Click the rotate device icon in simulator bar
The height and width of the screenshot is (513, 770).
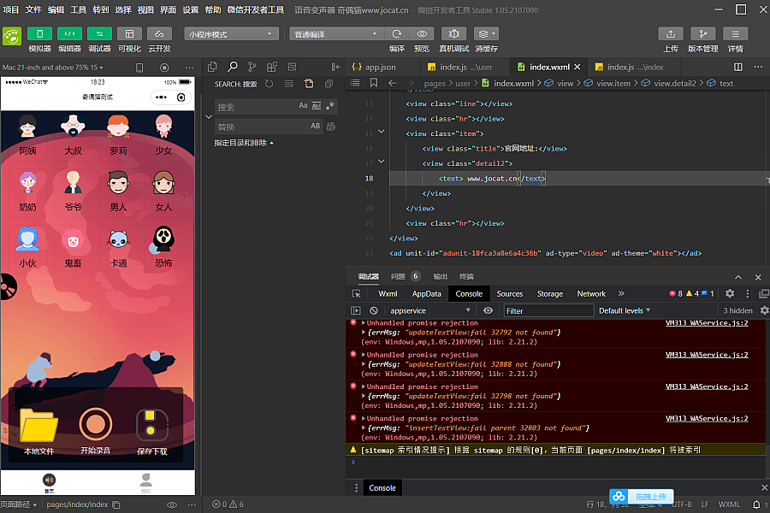coord(139,68)
